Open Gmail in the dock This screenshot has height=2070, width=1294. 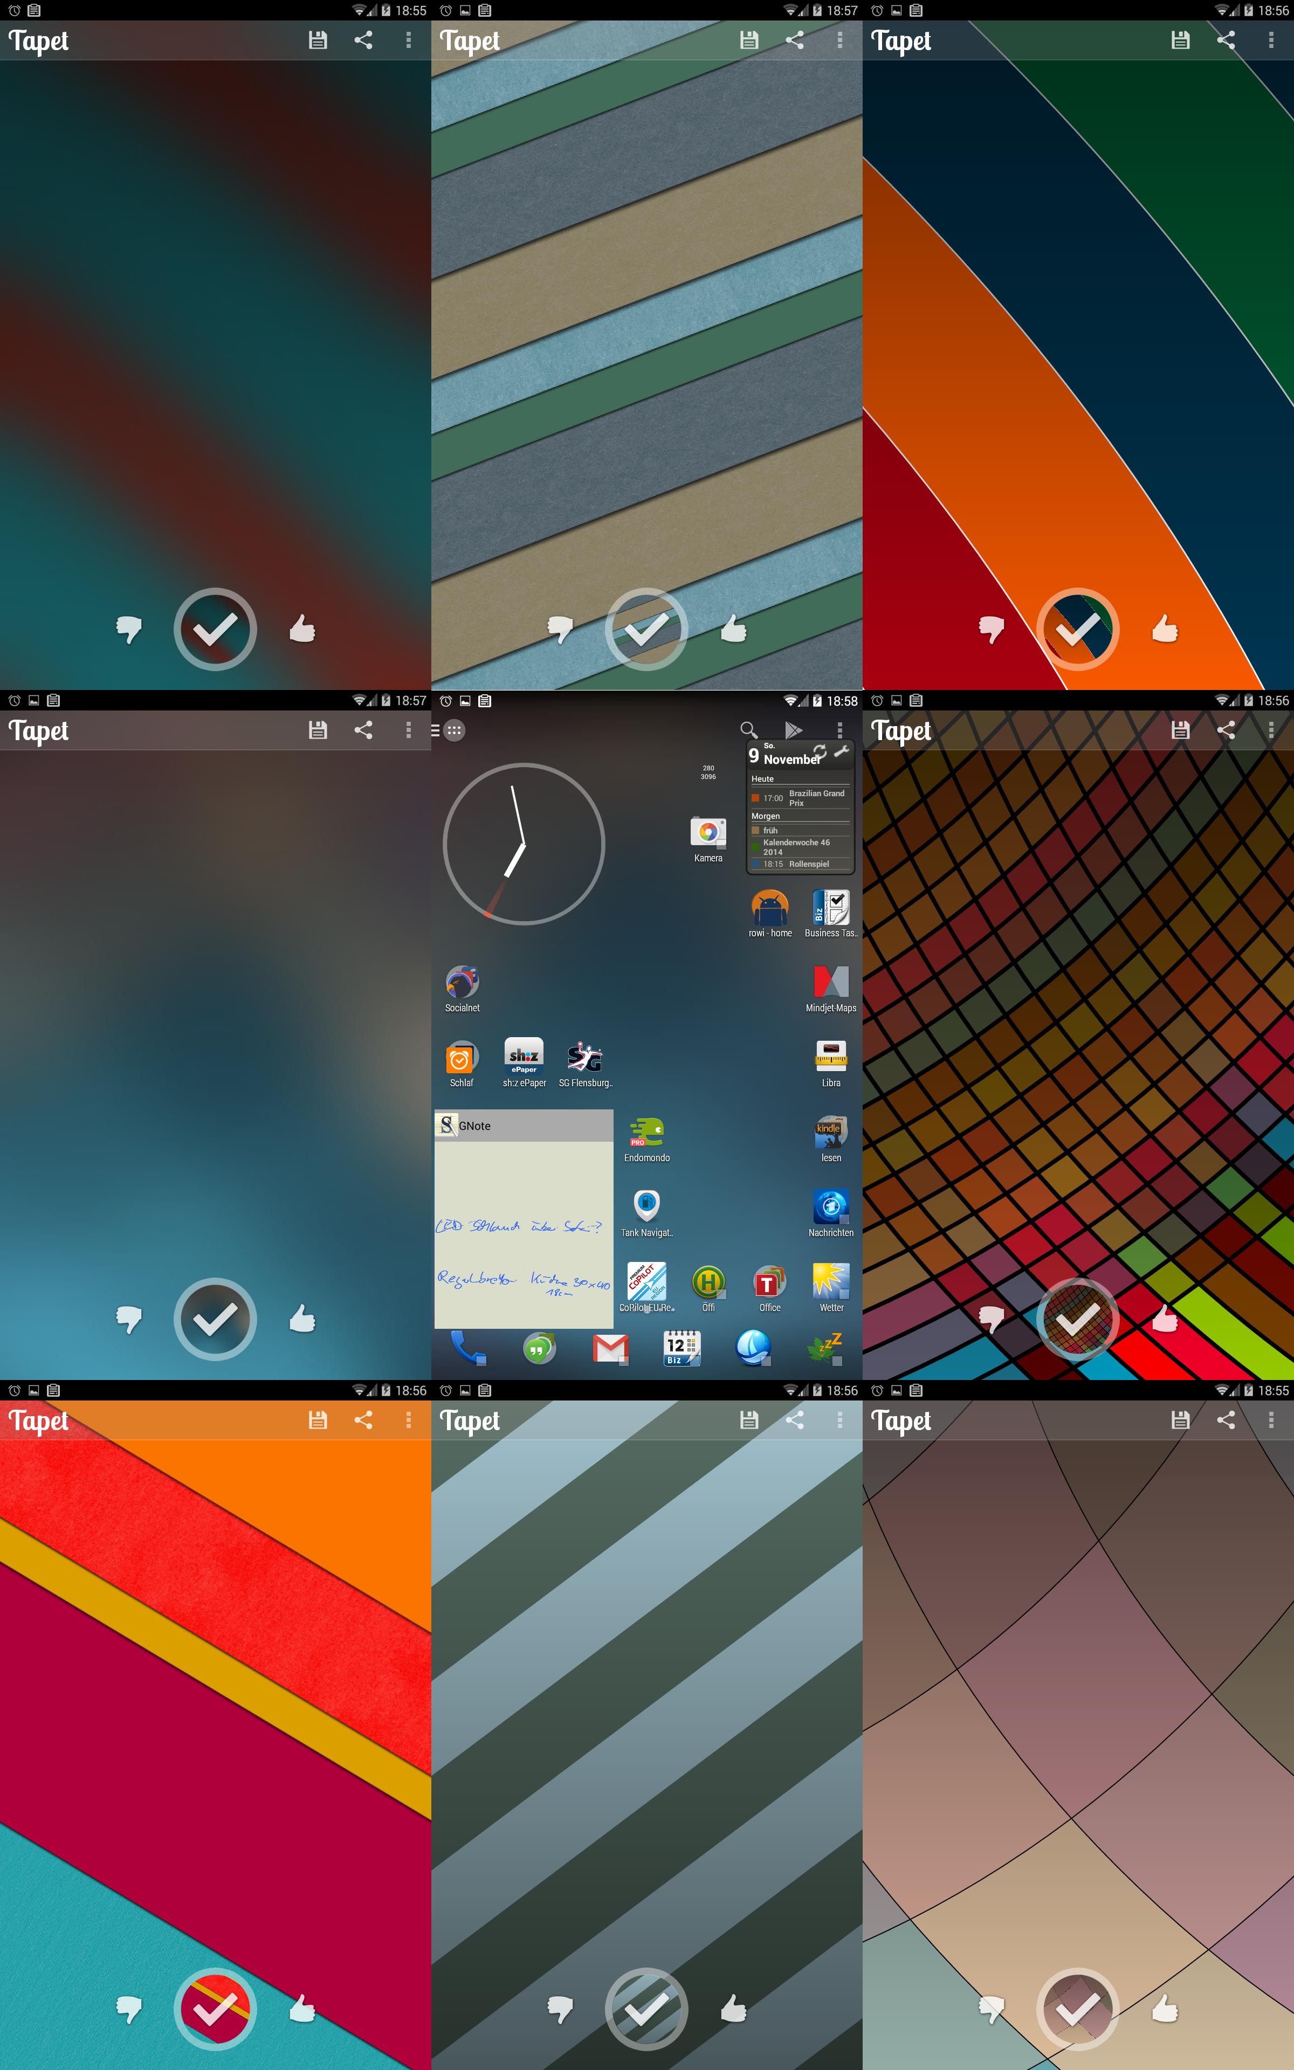click(x=610, y=1348)
